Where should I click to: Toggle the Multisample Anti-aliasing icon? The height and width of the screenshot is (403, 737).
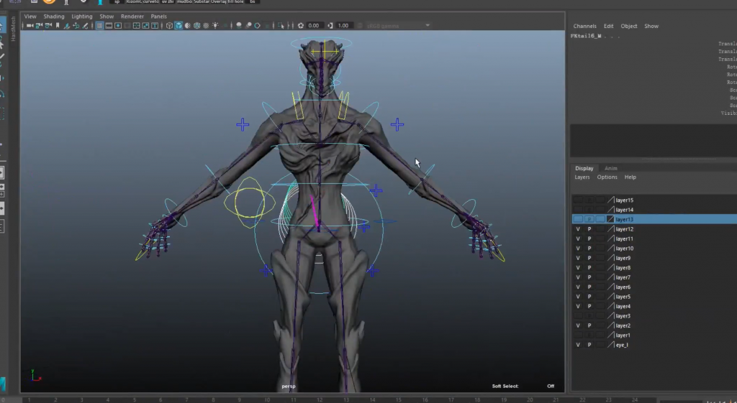click(257, 25)
